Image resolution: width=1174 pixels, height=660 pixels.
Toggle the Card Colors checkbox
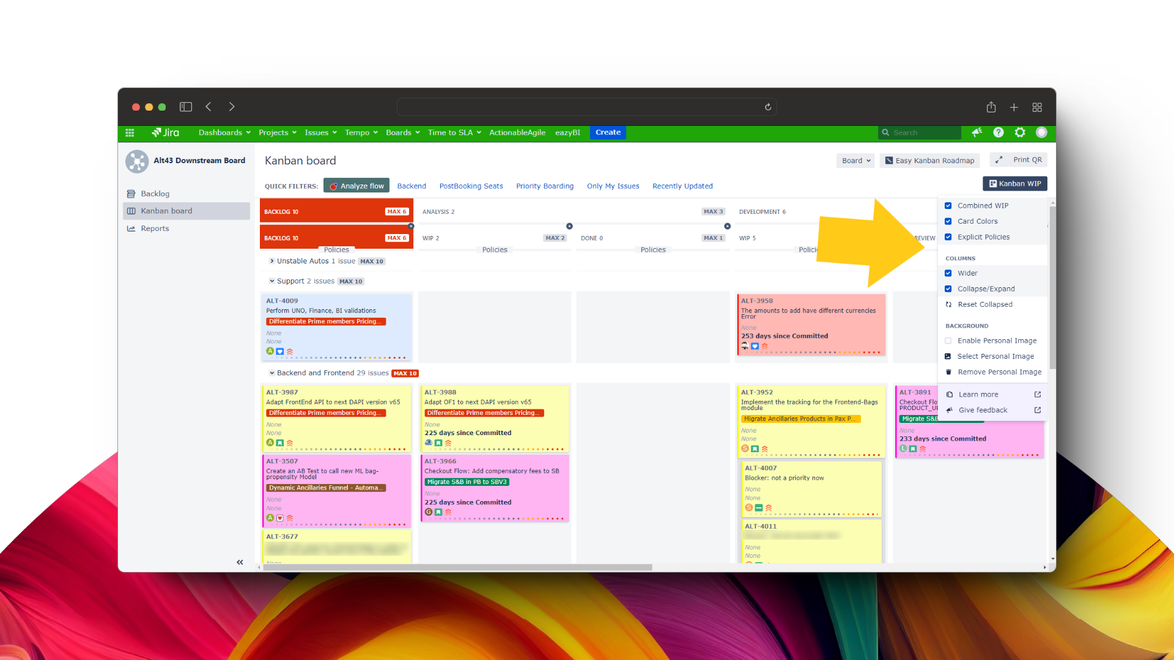tap(948, 221)
